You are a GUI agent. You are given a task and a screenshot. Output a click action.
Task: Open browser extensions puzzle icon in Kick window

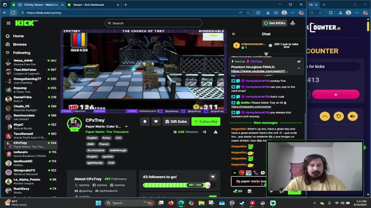tap(258, 13)
